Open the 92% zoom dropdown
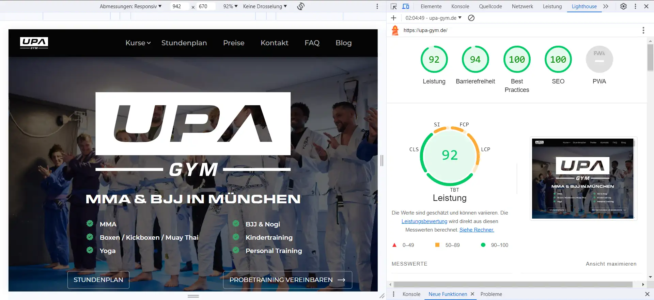The height and width of the screenshot is (300, 654). (230, 6)
